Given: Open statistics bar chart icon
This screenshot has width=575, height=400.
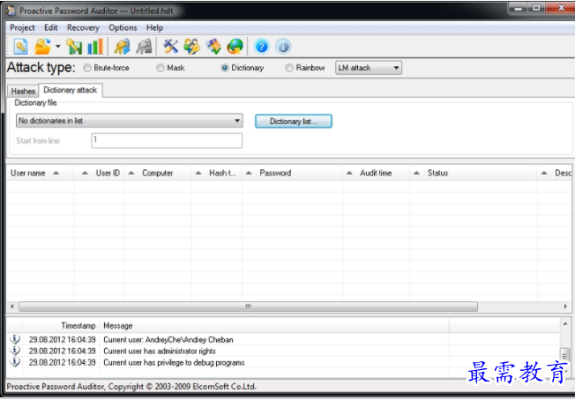Looking at the screenshot, I should (x=95, y=47).
